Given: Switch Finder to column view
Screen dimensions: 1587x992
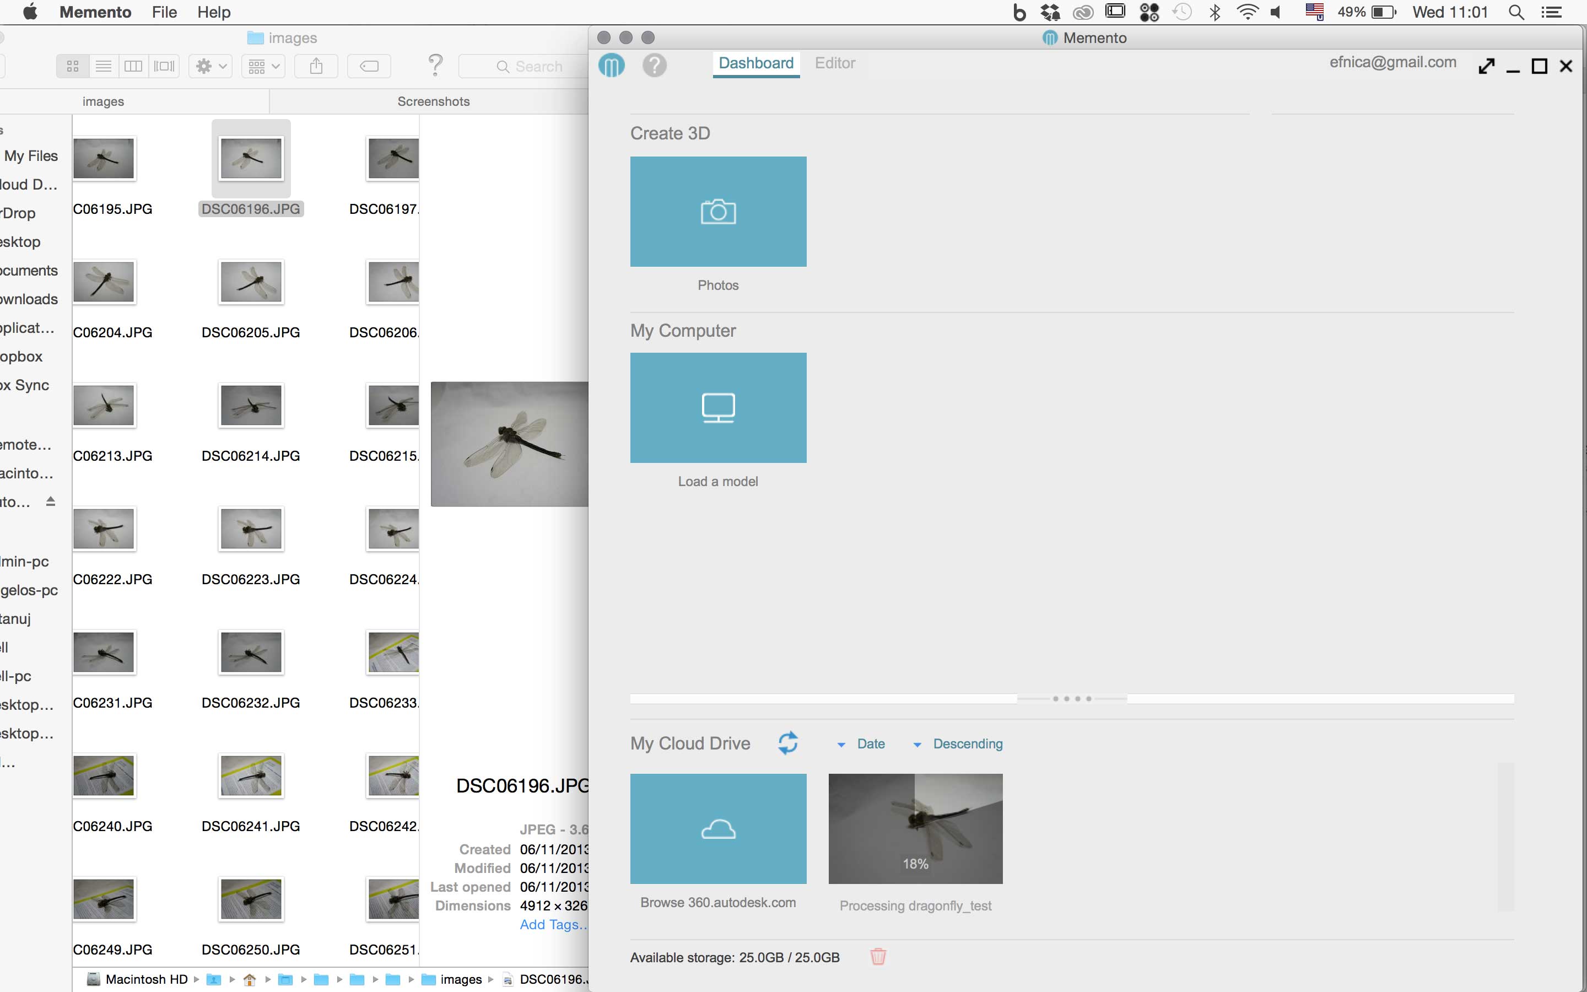Looking at the screenshot, I should tap(133, 66).
